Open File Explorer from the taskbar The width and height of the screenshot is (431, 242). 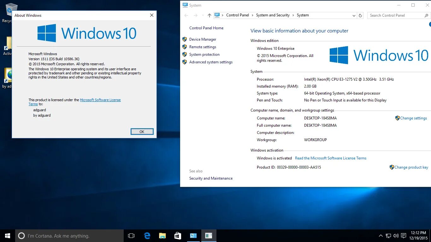[162, 236]
